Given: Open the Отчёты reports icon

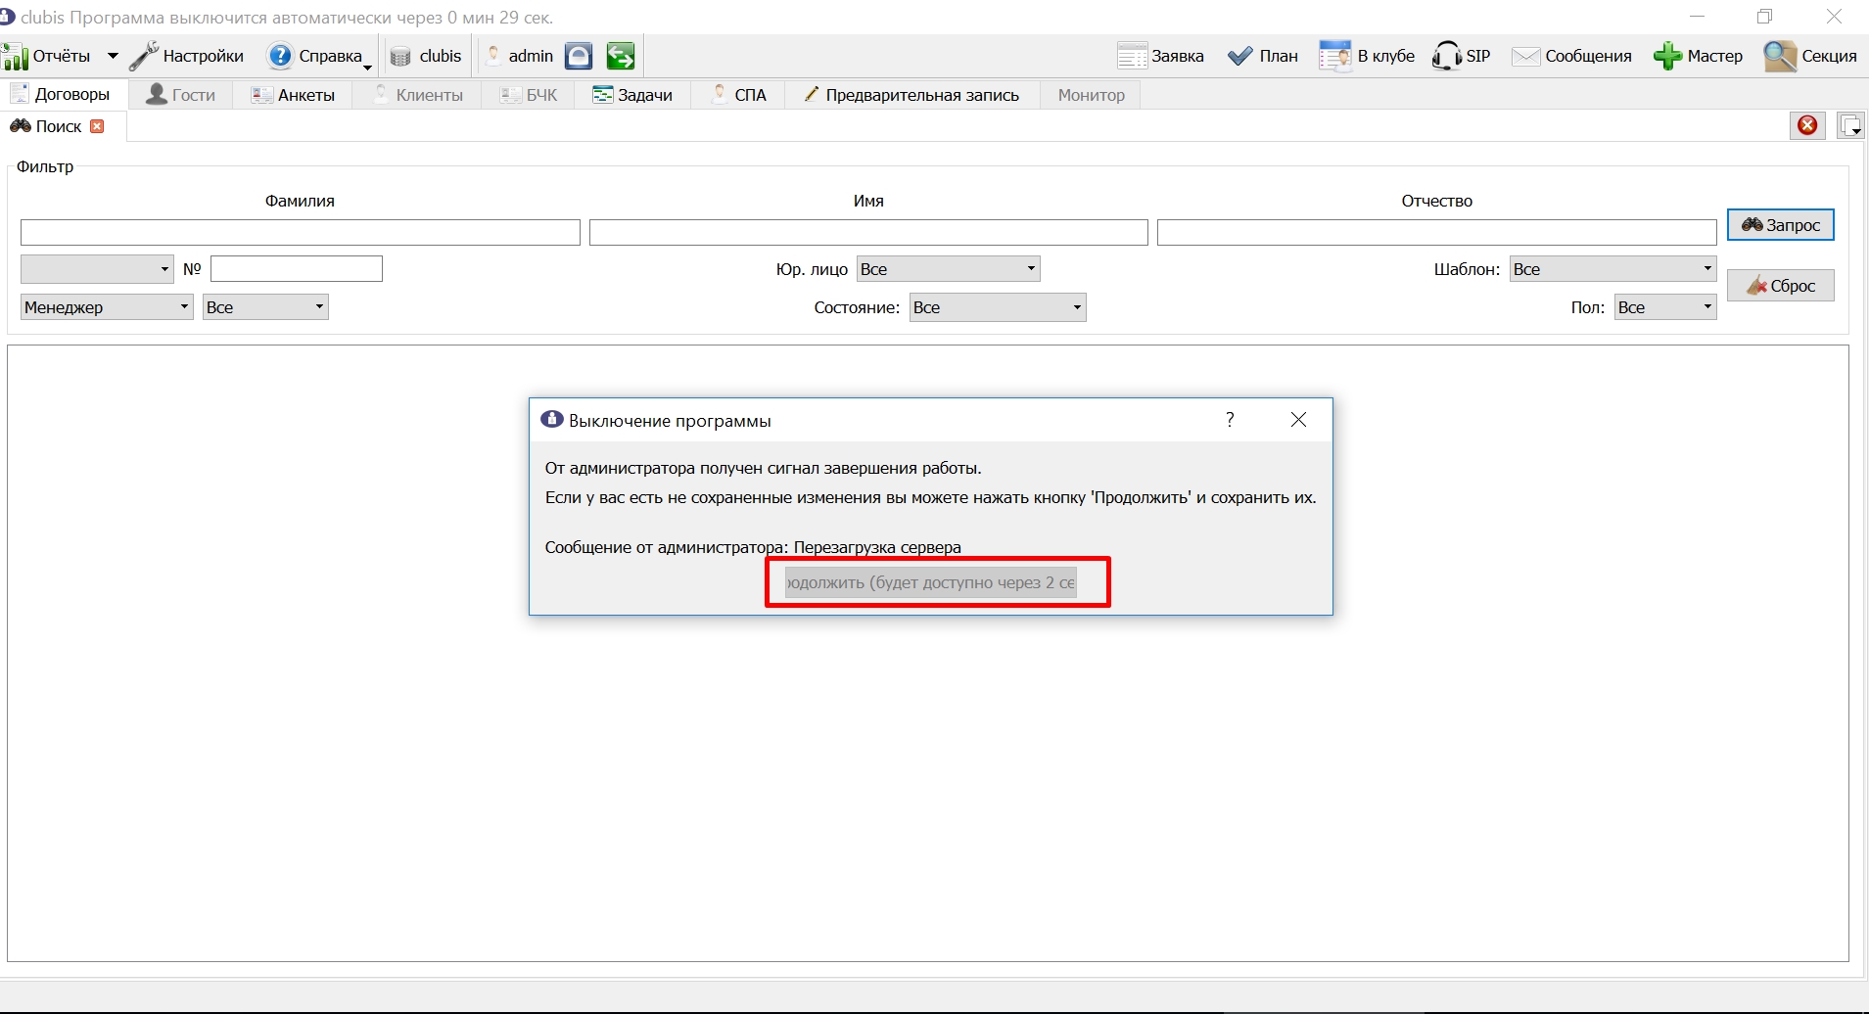Looking at the screenshot, I should click(16, 56).
